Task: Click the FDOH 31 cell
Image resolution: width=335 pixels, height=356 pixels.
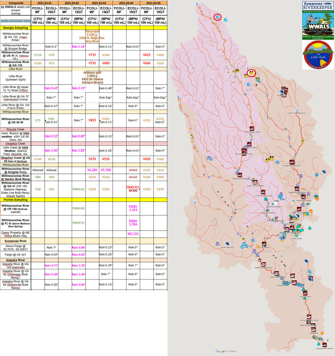Action: [78, 223]
